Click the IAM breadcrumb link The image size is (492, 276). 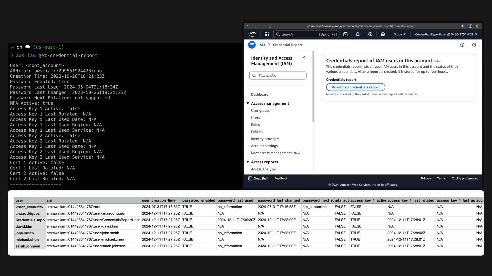click(262, 45)
